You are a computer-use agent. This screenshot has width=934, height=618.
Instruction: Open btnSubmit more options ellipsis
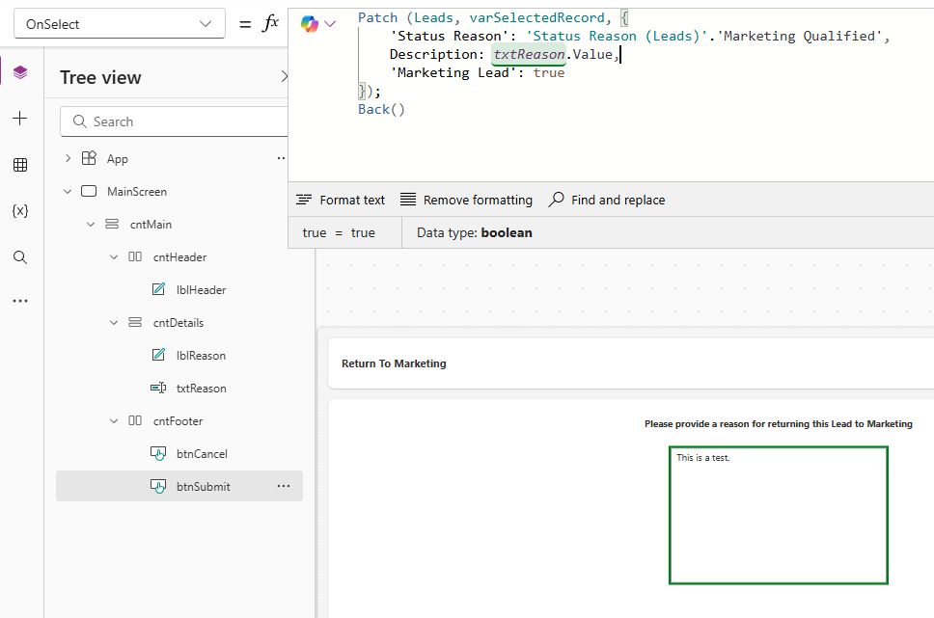284,487
